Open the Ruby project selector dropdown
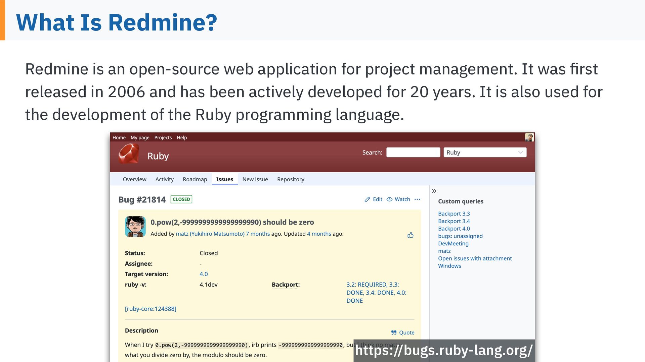645x362 pixels. click(485, 152)
